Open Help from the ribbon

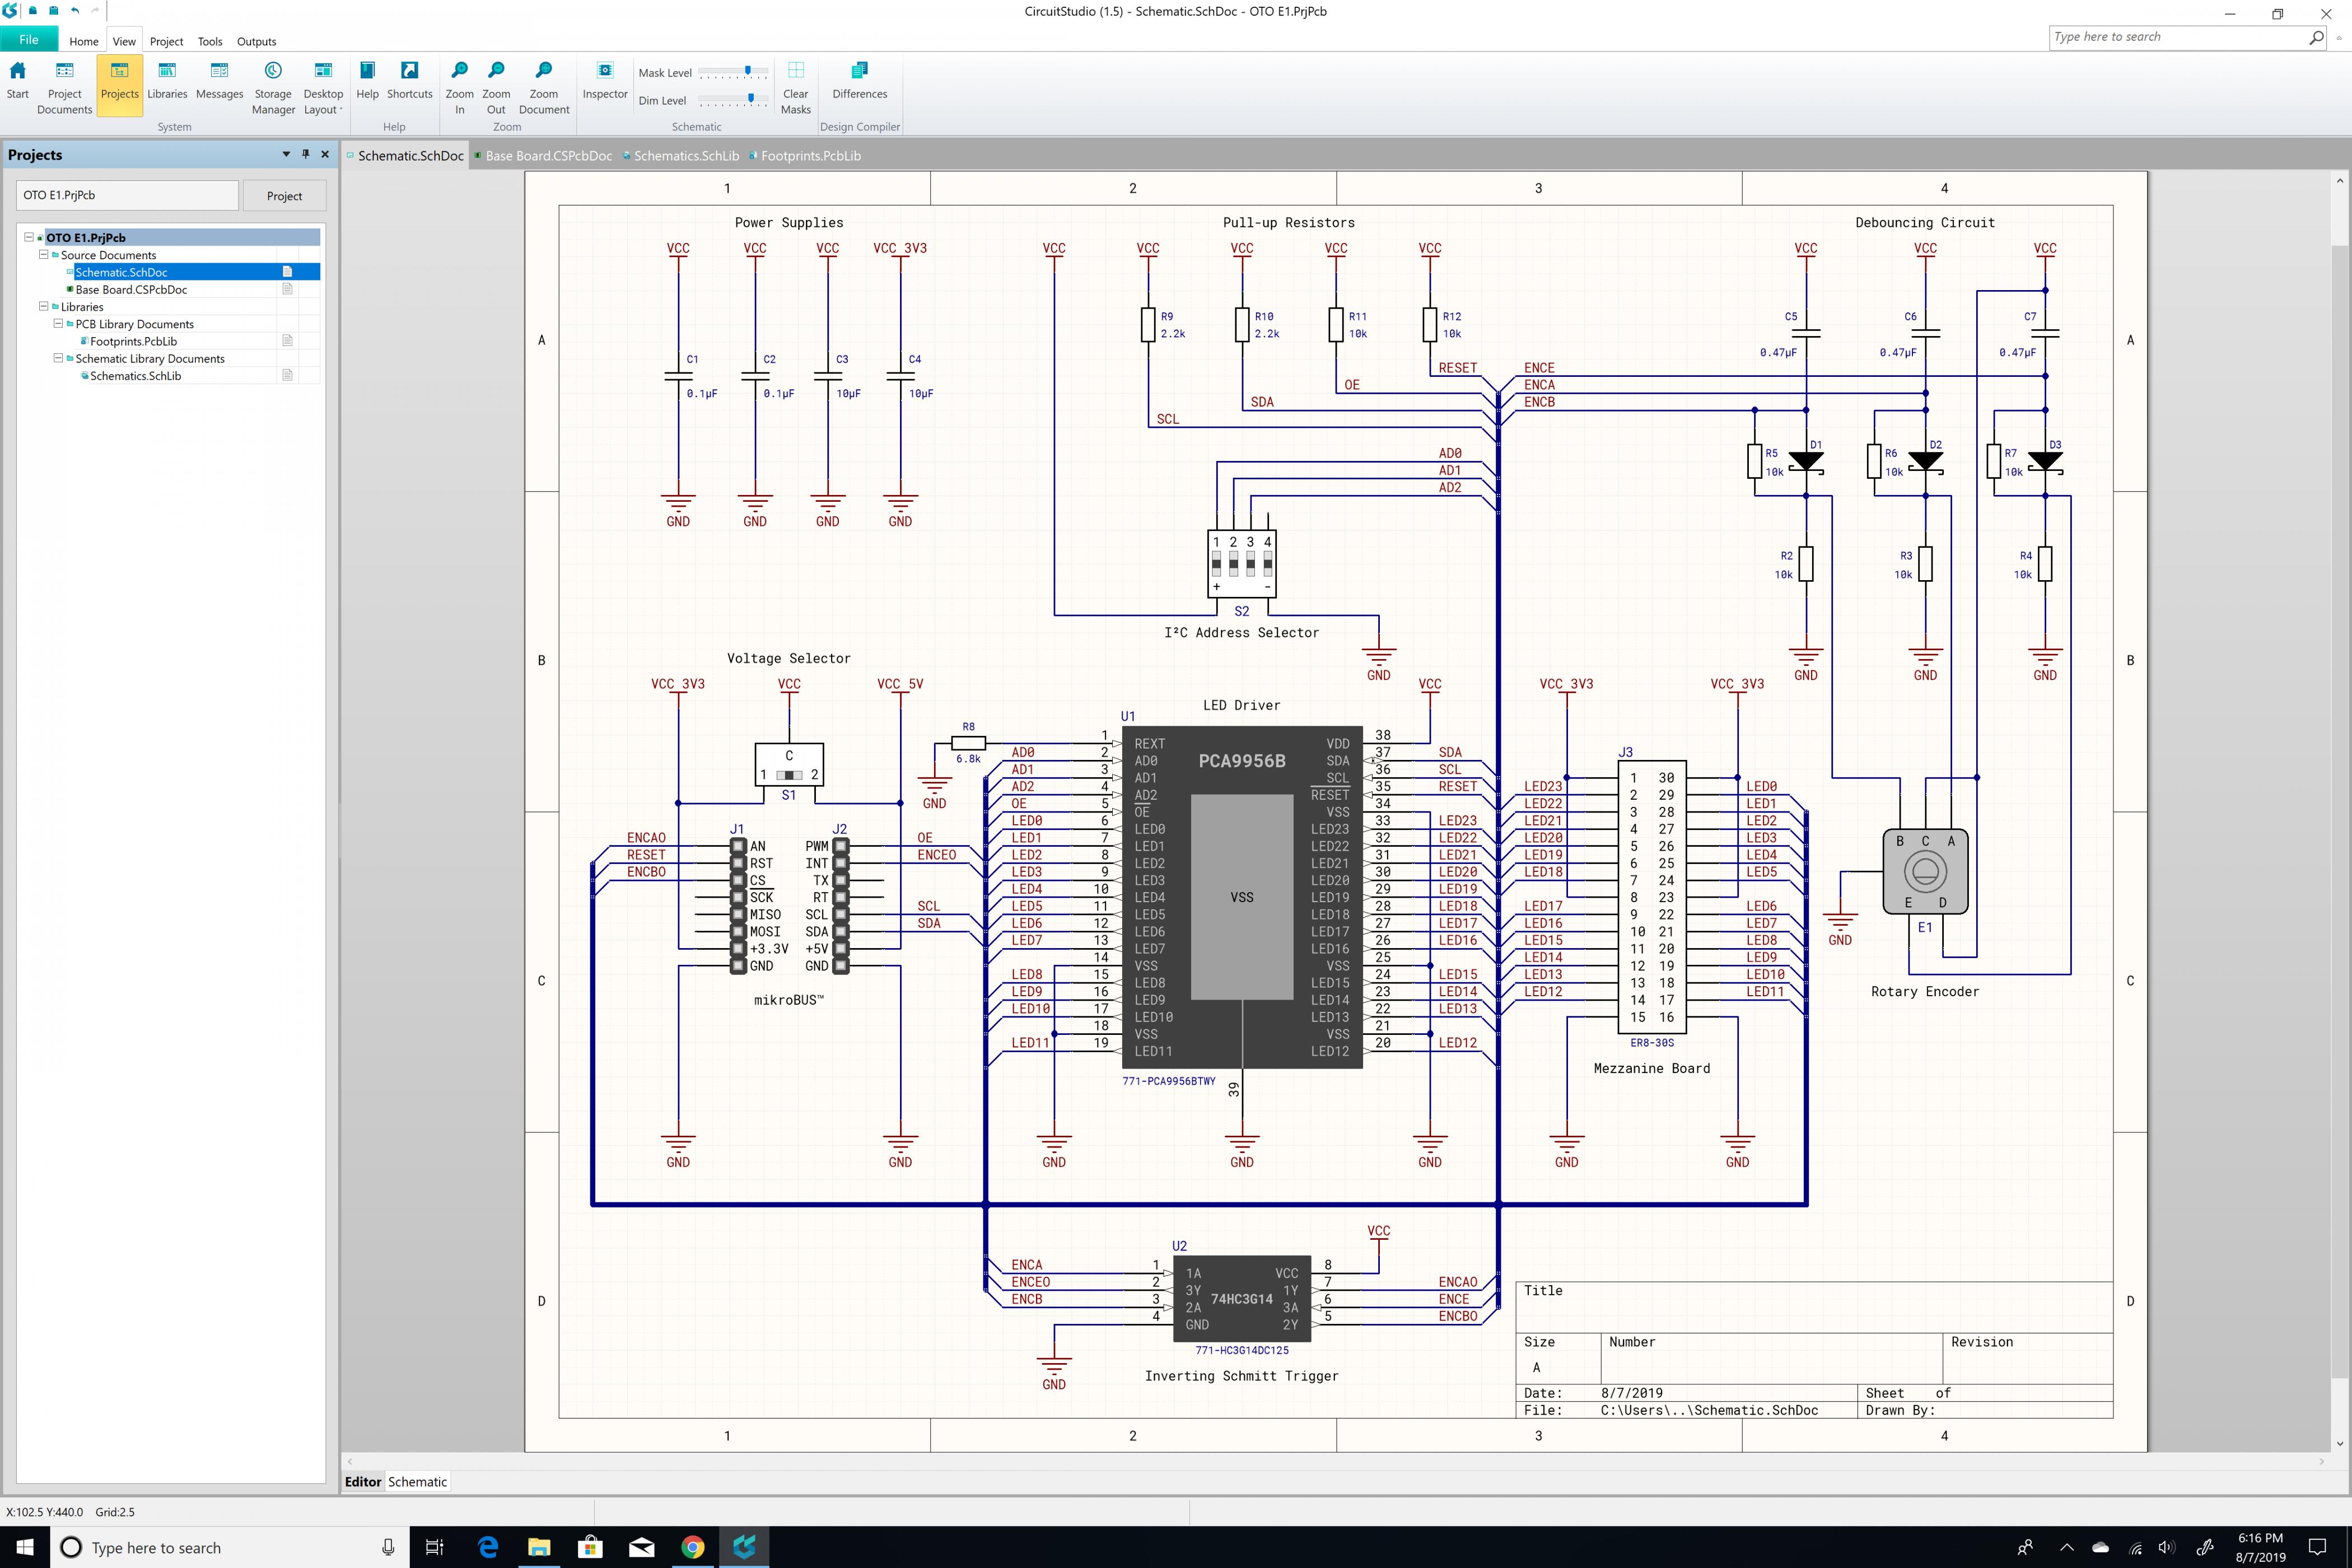(x=367, y=82)
